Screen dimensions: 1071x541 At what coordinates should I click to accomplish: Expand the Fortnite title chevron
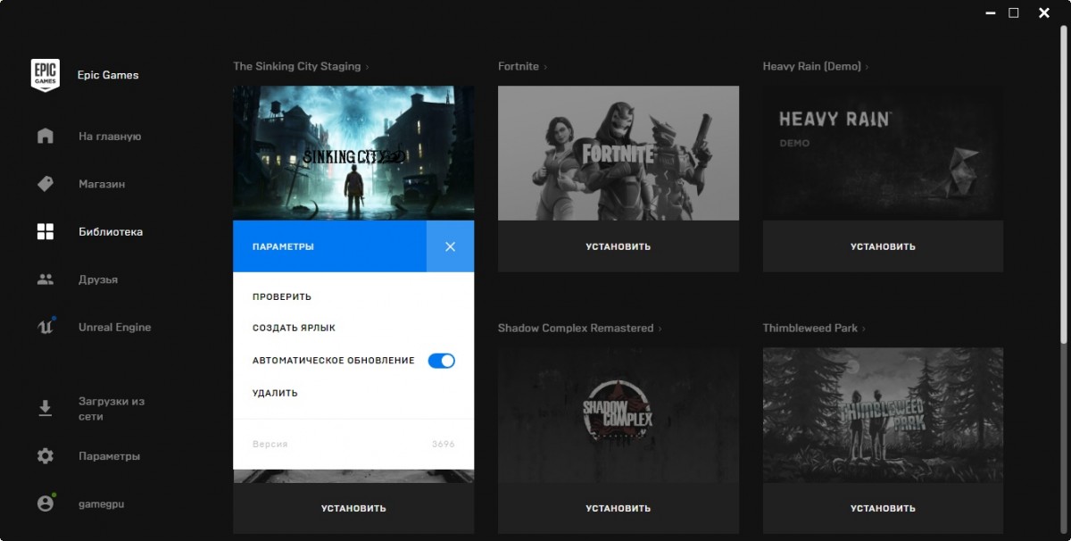(545, 67)
